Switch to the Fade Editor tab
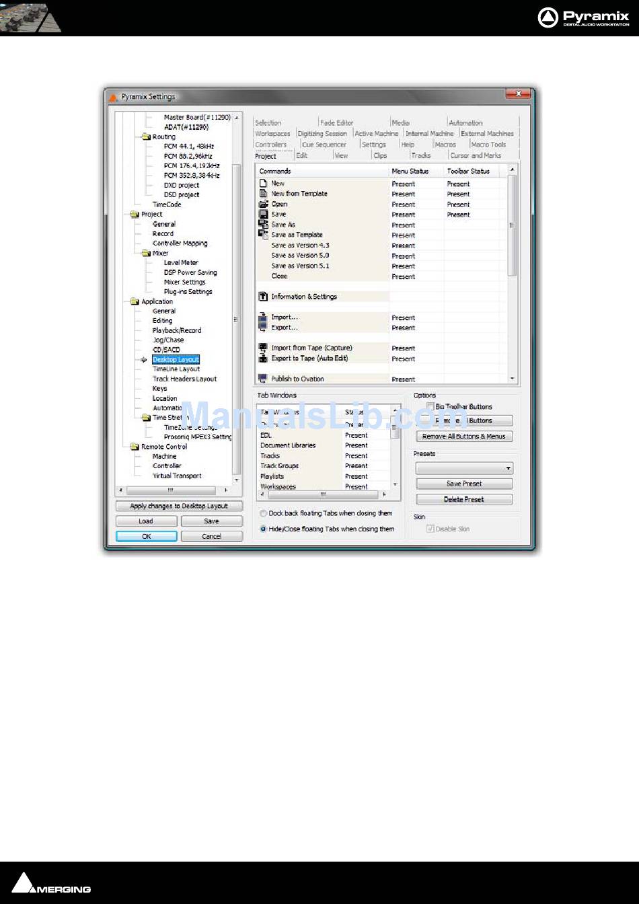 (336, 122)
